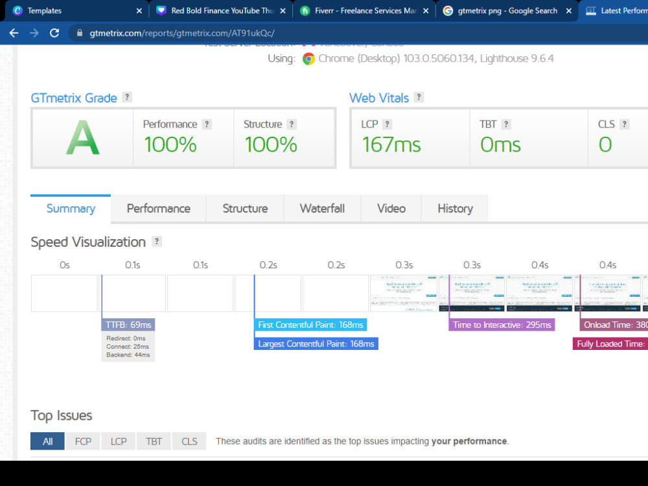The height and width of the screenshot is (486, 648).
Task: Click the help icon next to CLS
Action: 625,124
